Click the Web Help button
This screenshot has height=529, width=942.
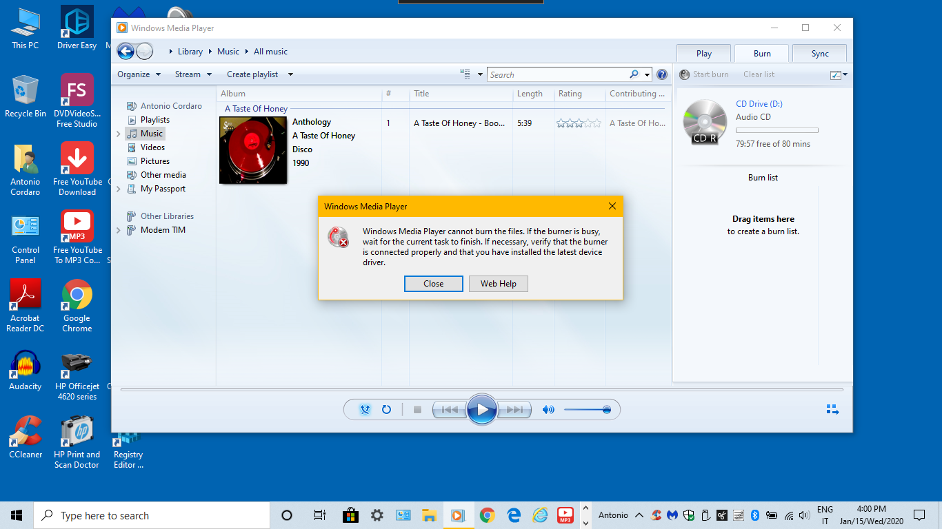click(499, 284)
